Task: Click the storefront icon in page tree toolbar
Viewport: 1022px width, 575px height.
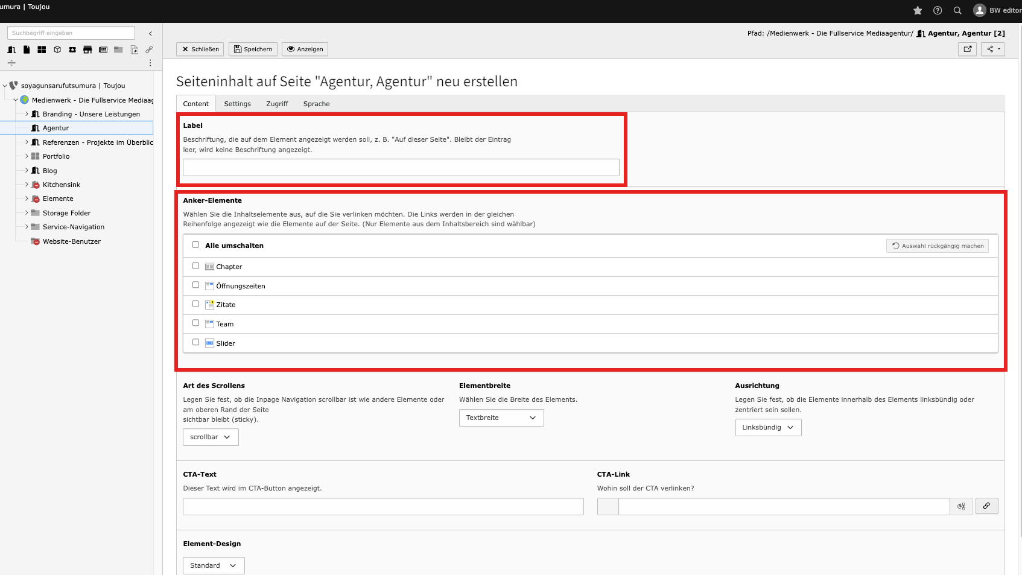Action: pos(87,49)
